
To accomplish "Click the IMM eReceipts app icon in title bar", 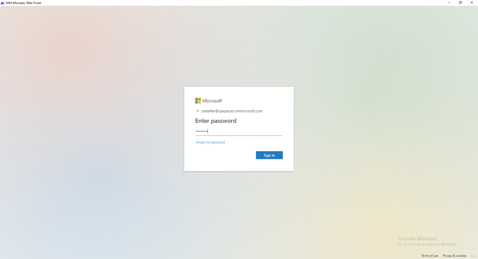I will 2,3.
